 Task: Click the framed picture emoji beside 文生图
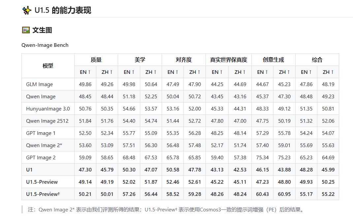pyautogui.click(x=26, y=30)
